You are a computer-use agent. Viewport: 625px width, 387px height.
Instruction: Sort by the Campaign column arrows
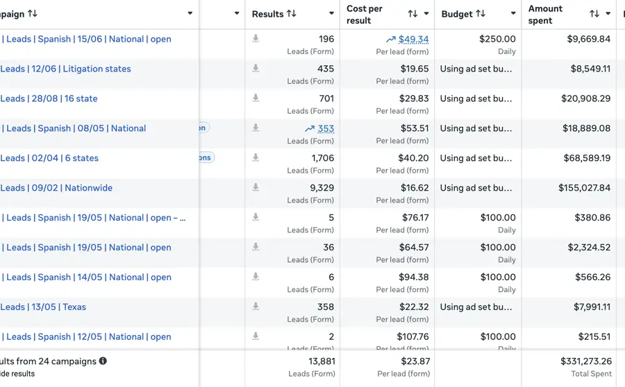(33, 14)
